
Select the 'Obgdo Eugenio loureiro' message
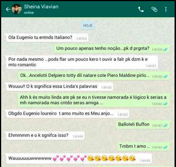[x=67, y=114]
